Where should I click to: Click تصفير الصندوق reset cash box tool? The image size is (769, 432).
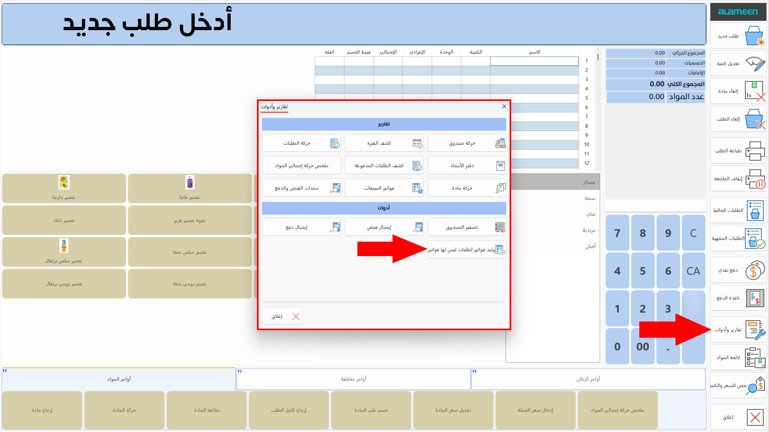(467, 227)
